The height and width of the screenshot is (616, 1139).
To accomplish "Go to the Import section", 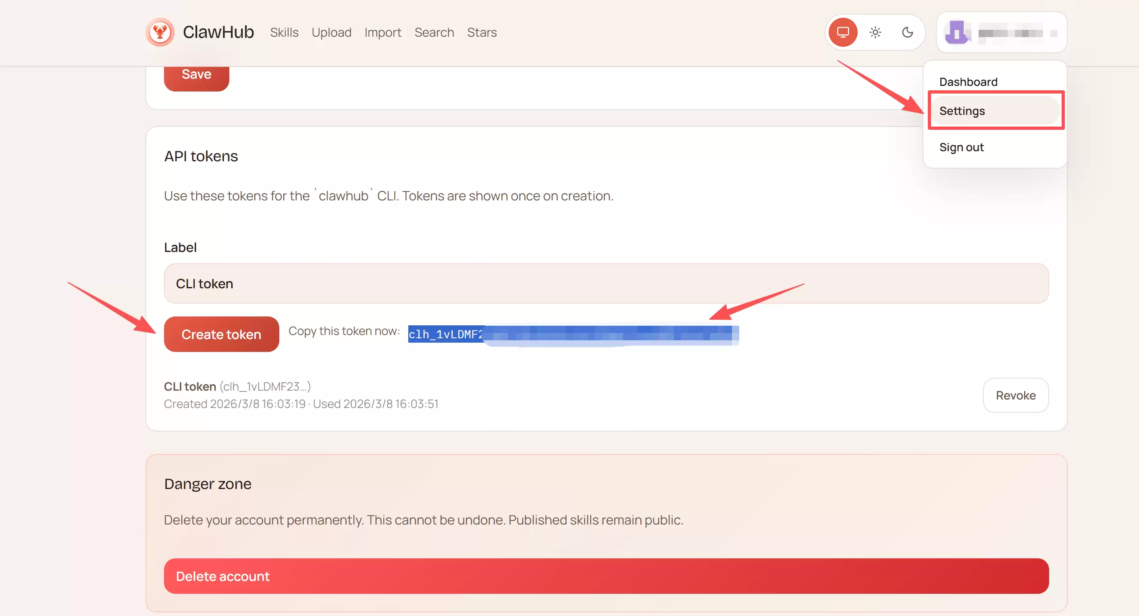I will (x=383, y=32).
